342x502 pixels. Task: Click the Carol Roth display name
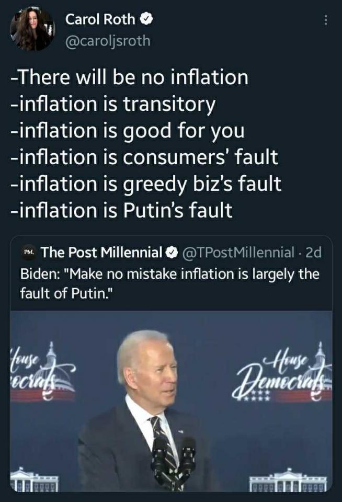100,20
